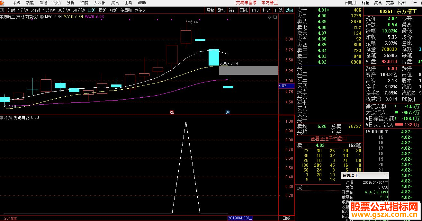The height and width of the screenshot is (221, 422).
Task: Click the app logo icon
Action: click(3, 3)
